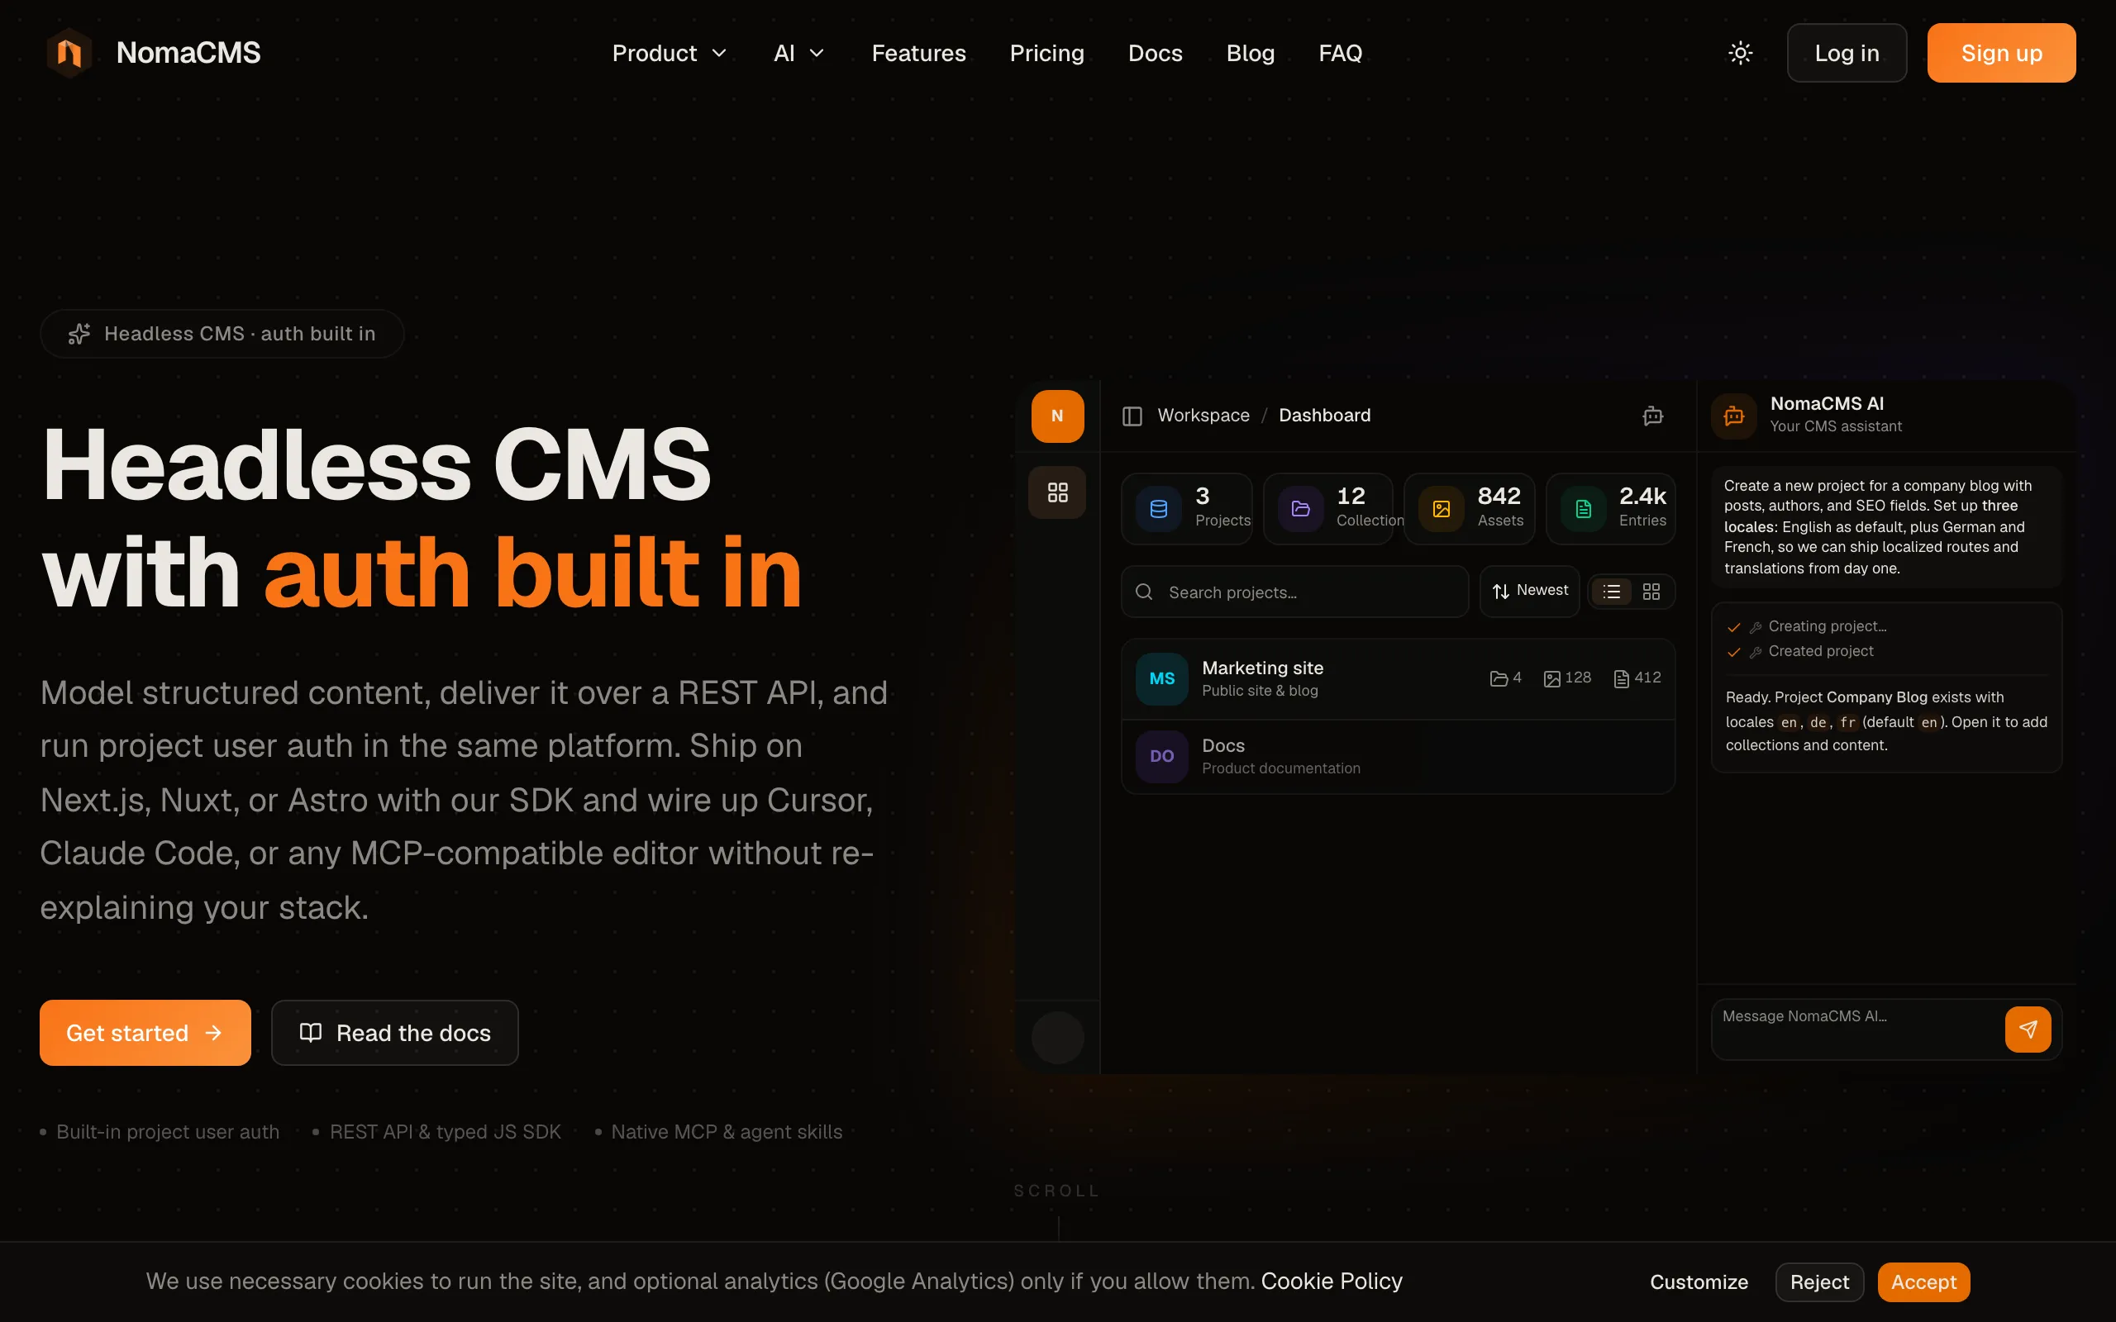Open the Features nav item
This screenshot has width=2116, height=1322.
click(918, 52)
